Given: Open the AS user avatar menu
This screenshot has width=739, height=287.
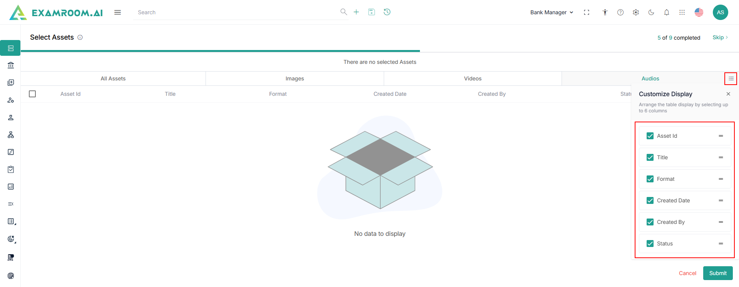Looking at the screenshot, I should (x=720, y=12).
